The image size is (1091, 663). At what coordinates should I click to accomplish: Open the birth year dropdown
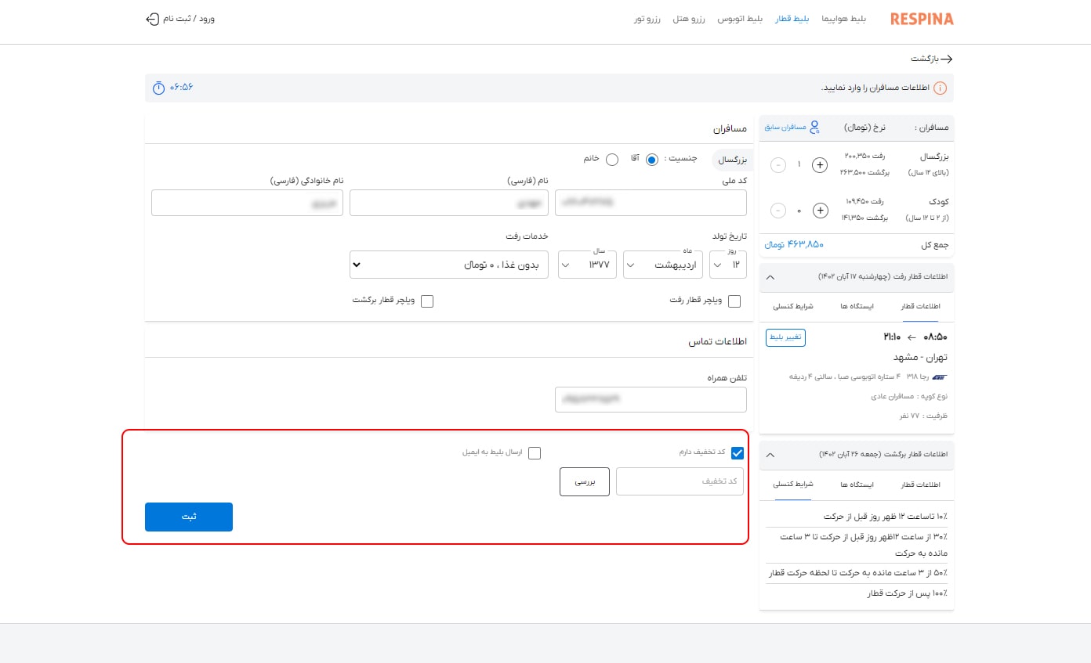(x=586, y=264)
